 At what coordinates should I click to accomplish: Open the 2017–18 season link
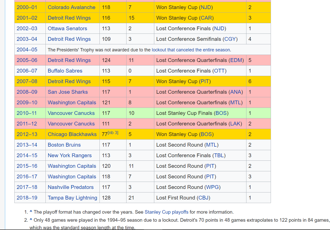pyautogui.click(x=27, y=187)
